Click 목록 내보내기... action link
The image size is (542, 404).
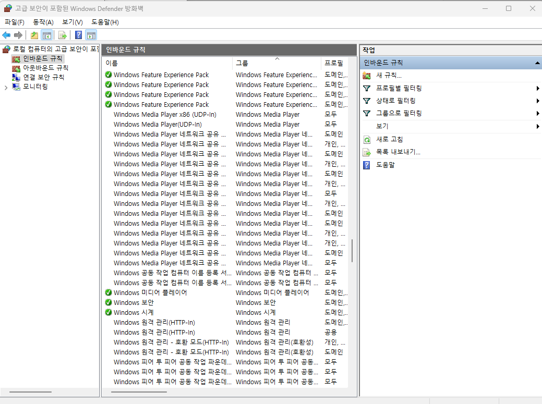(x=398, y=152)
